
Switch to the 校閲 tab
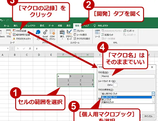(x=60, y=26)
